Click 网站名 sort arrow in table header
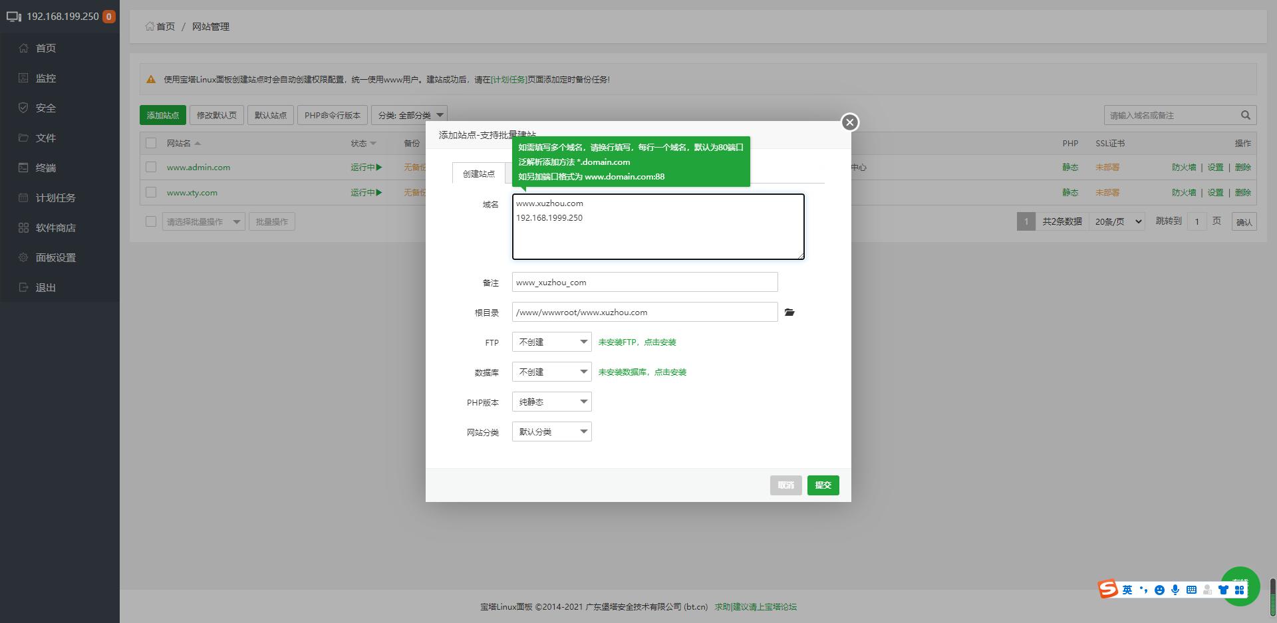Image resolution: width=1277 pixels, height=623 pixels. point(198,144)
